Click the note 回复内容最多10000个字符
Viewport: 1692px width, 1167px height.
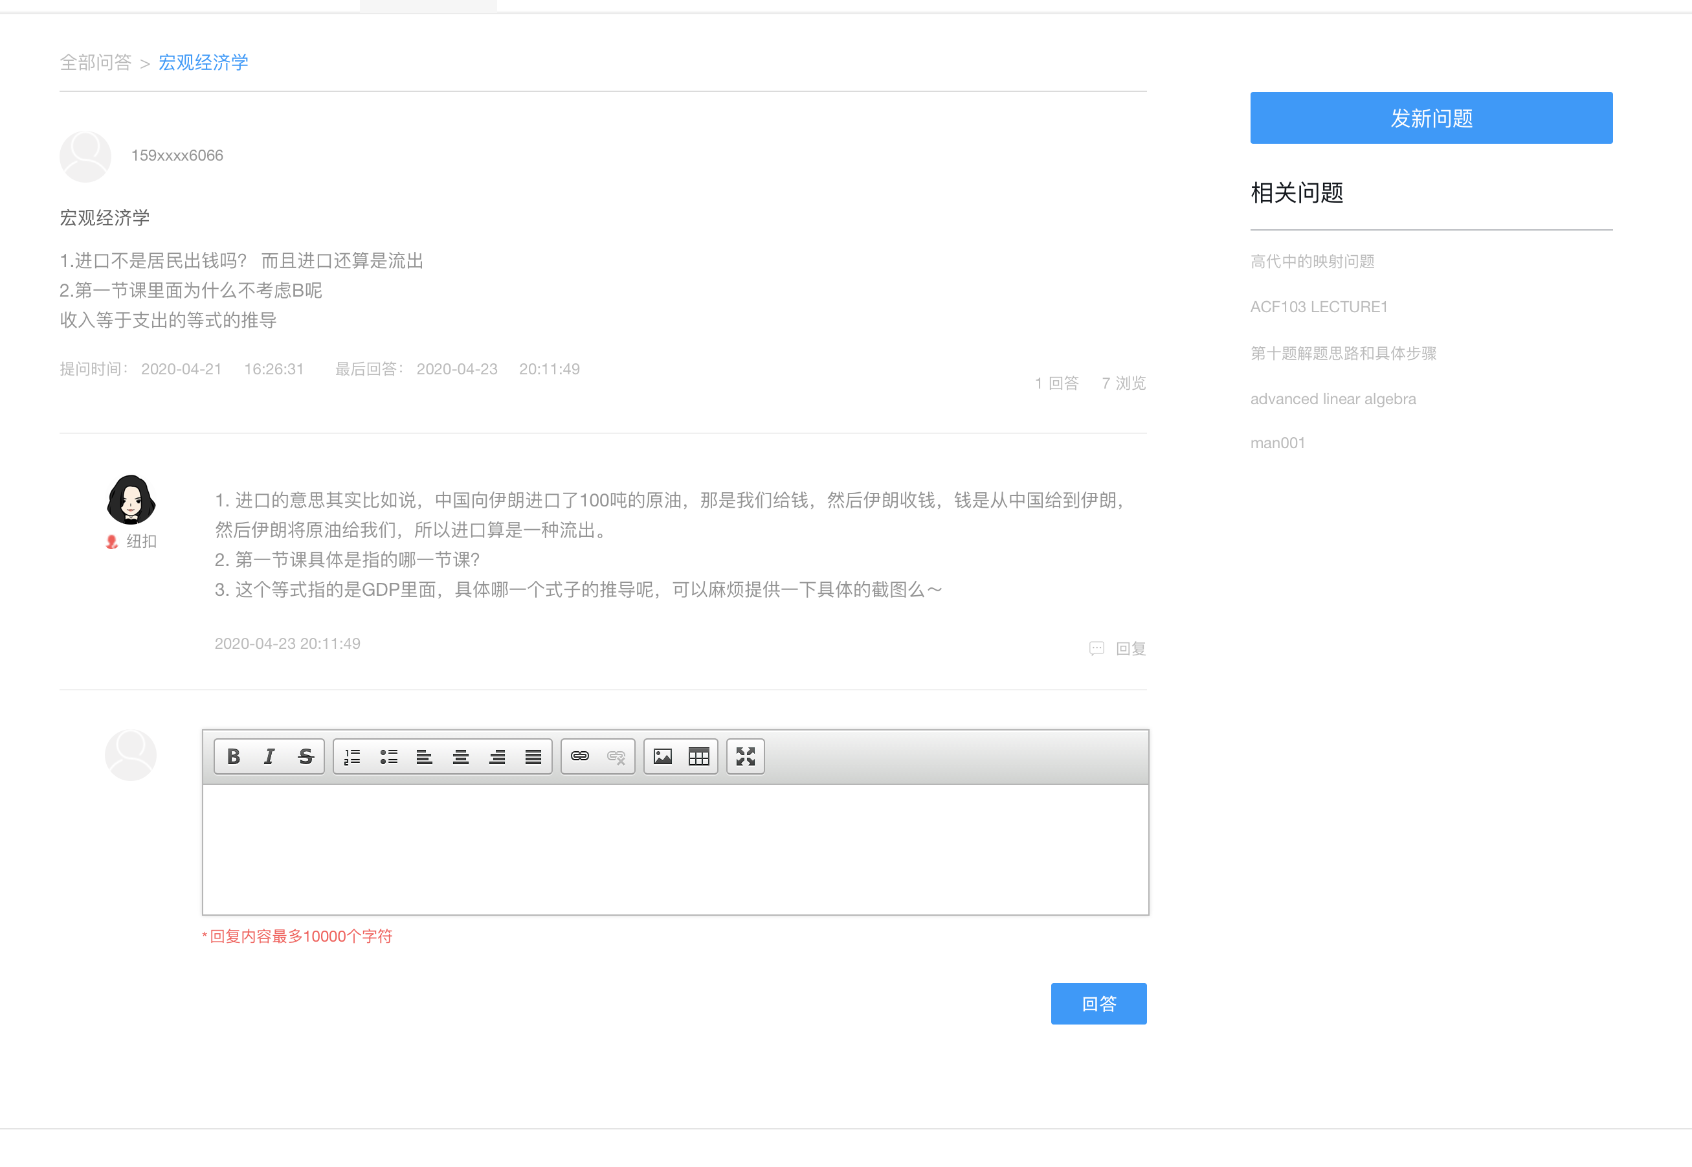tap(298, 936)
